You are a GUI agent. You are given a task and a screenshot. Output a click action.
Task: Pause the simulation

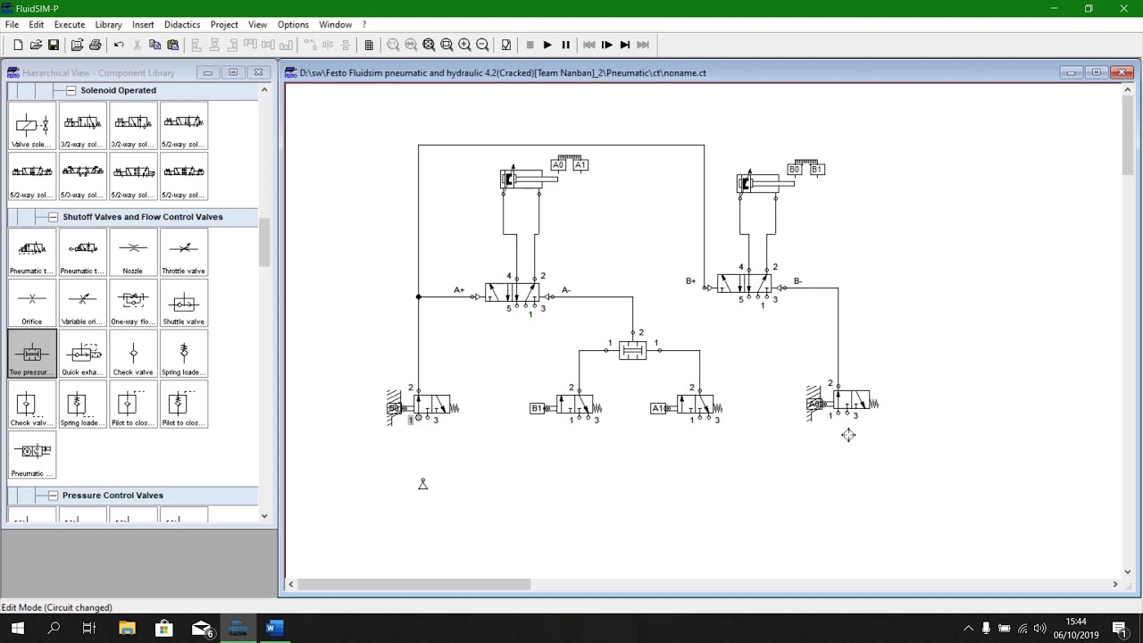(x=565, y=45)
